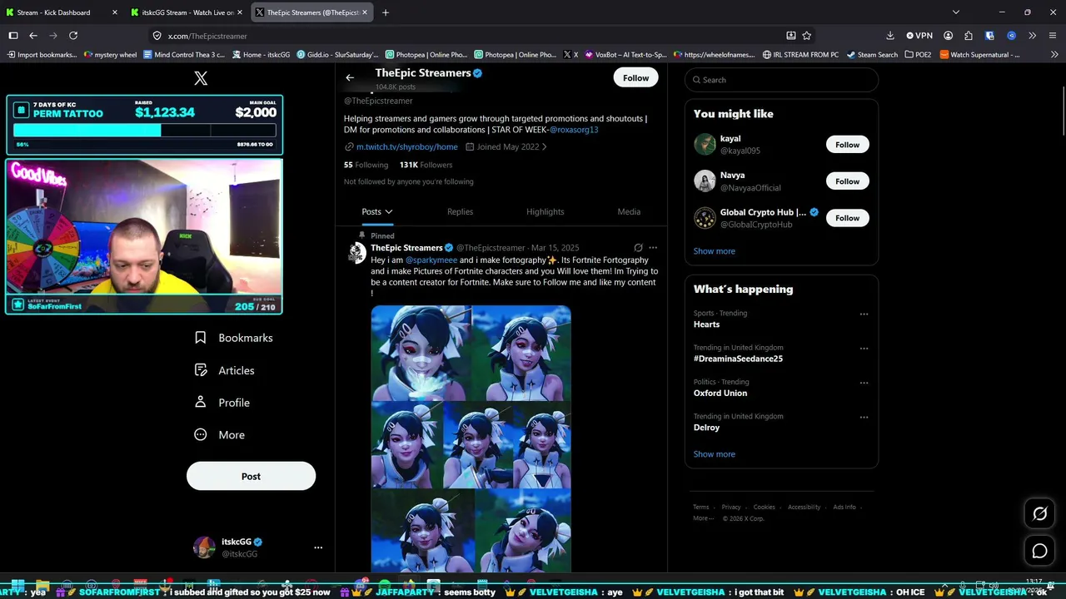1066x599 pixels.
Task: Click the X search field
Action: (781, 80)
